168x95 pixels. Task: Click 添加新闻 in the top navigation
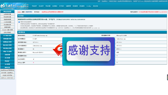75,6
